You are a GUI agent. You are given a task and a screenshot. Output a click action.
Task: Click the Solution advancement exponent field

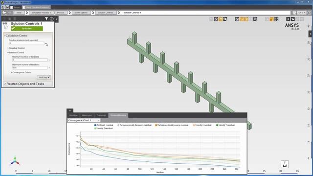tap(26, 44)
